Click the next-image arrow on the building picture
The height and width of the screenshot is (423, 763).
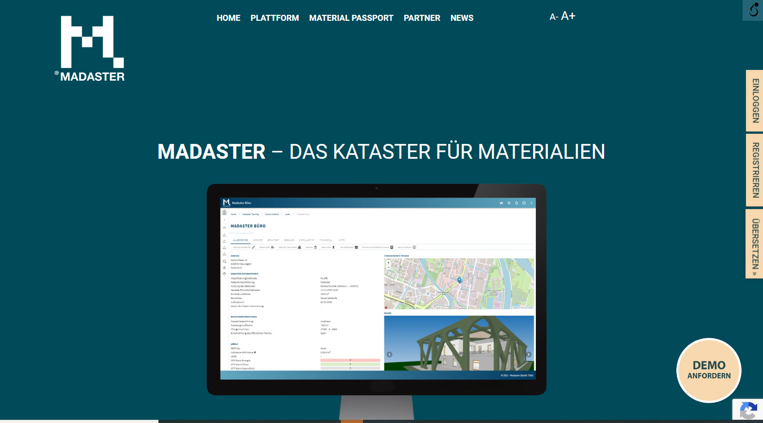pyautogui.click(x=529, y=355)
